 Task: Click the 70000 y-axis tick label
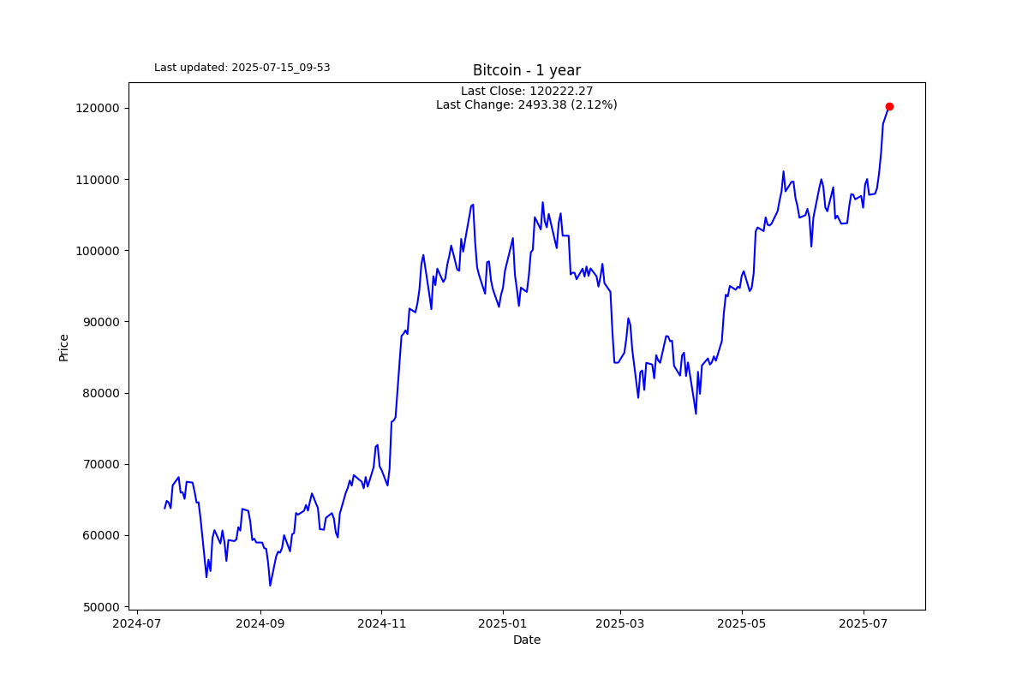99,464
